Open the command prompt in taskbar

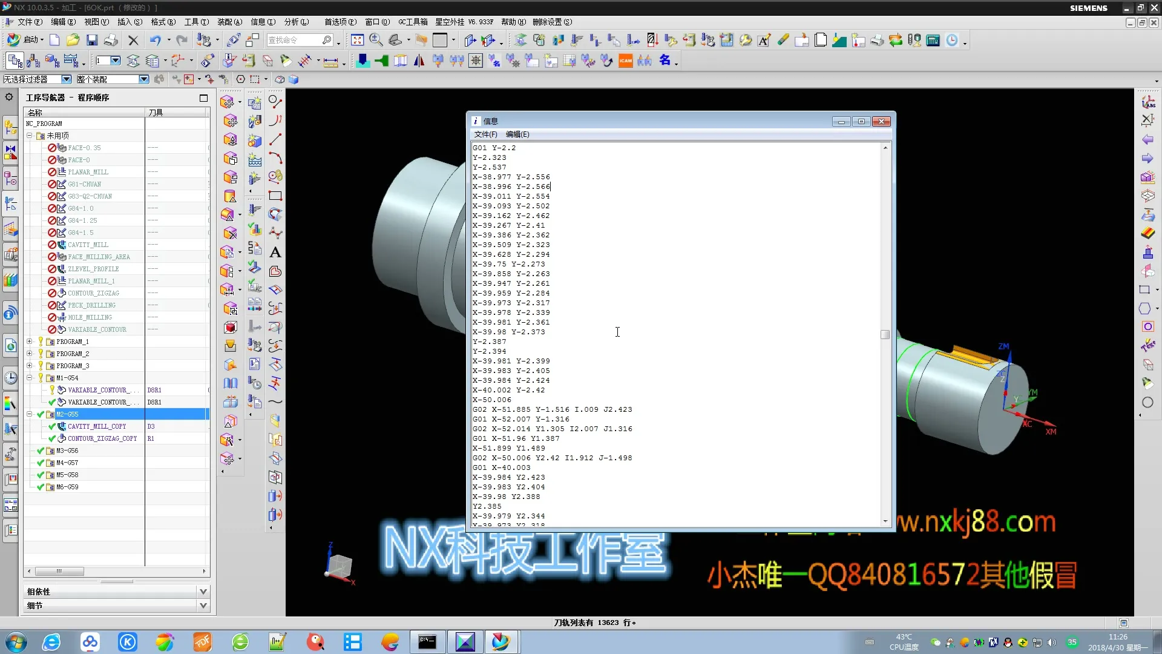pos(427,642)
